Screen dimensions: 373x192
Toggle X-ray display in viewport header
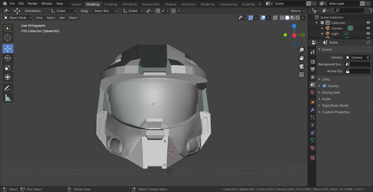pos(275,18)
